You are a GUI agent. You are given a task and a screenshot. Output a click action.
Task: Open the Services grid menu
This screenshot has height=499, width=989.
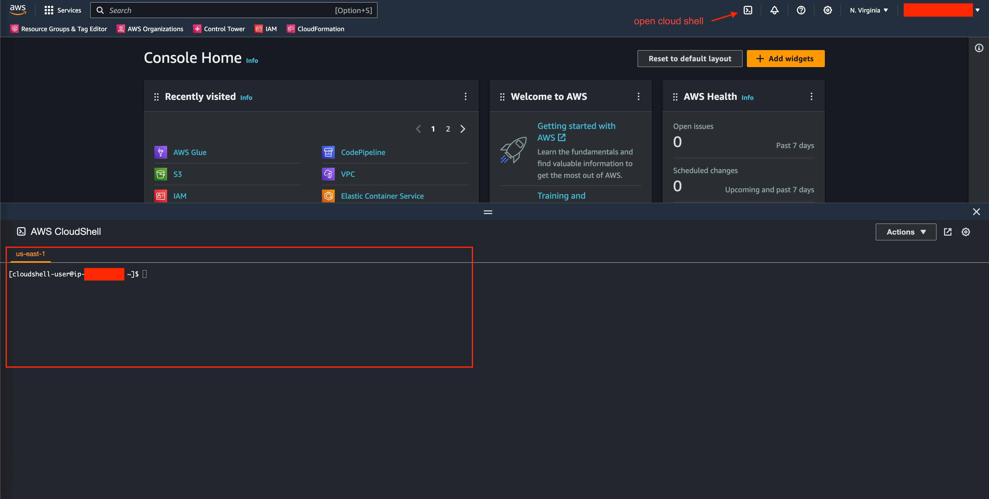coord(63,10)
